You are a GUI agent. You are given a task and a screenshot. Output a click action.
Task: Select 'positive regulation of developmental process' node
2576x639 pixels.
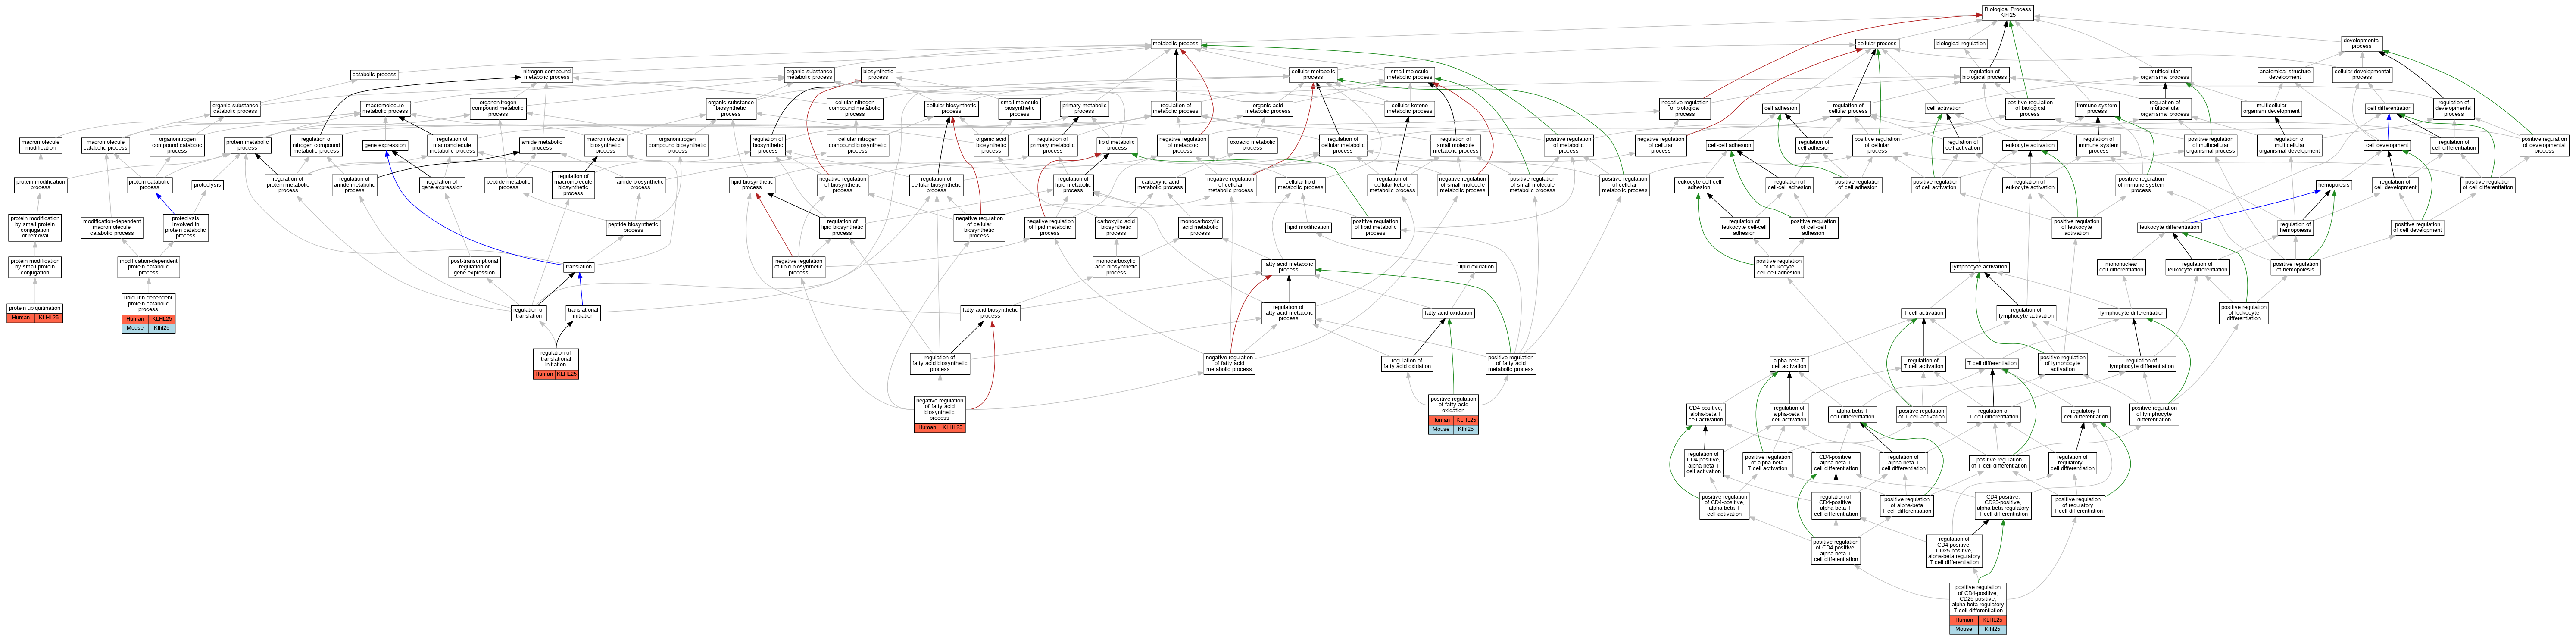[x=2544, y=146]
